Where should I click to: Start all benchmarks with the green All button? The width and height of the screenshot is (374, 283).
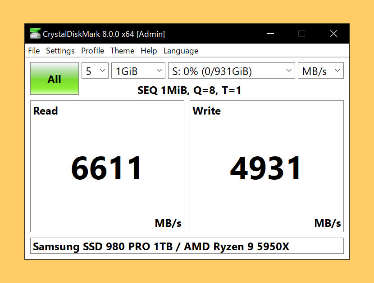(55, 79)
